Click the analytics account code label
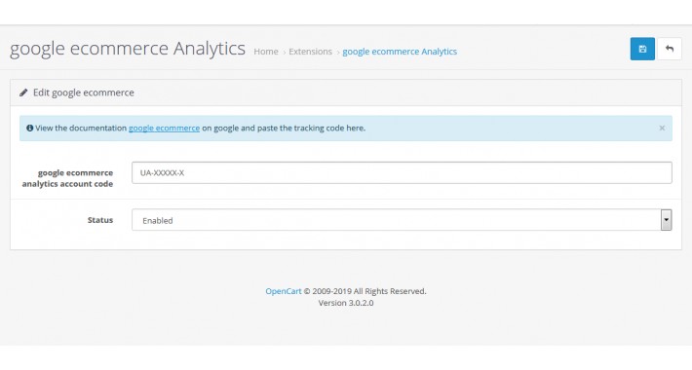The image size is (692, 370). pyautogui.click(x=67, y=178)
